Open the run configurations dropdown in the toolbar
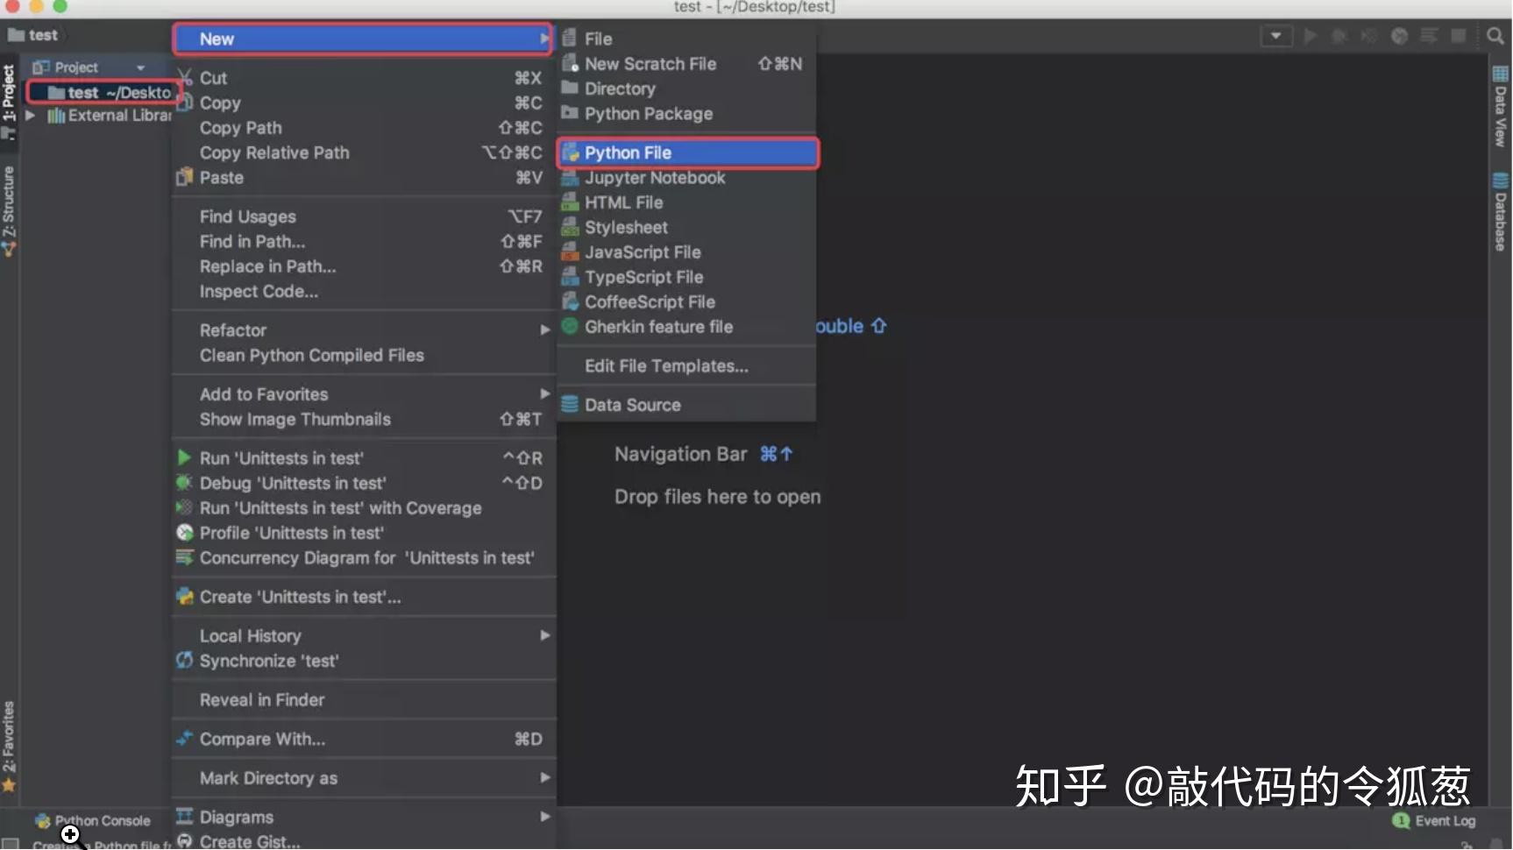The width and height of the screenshot is (1513, 850). point(1276,36)
